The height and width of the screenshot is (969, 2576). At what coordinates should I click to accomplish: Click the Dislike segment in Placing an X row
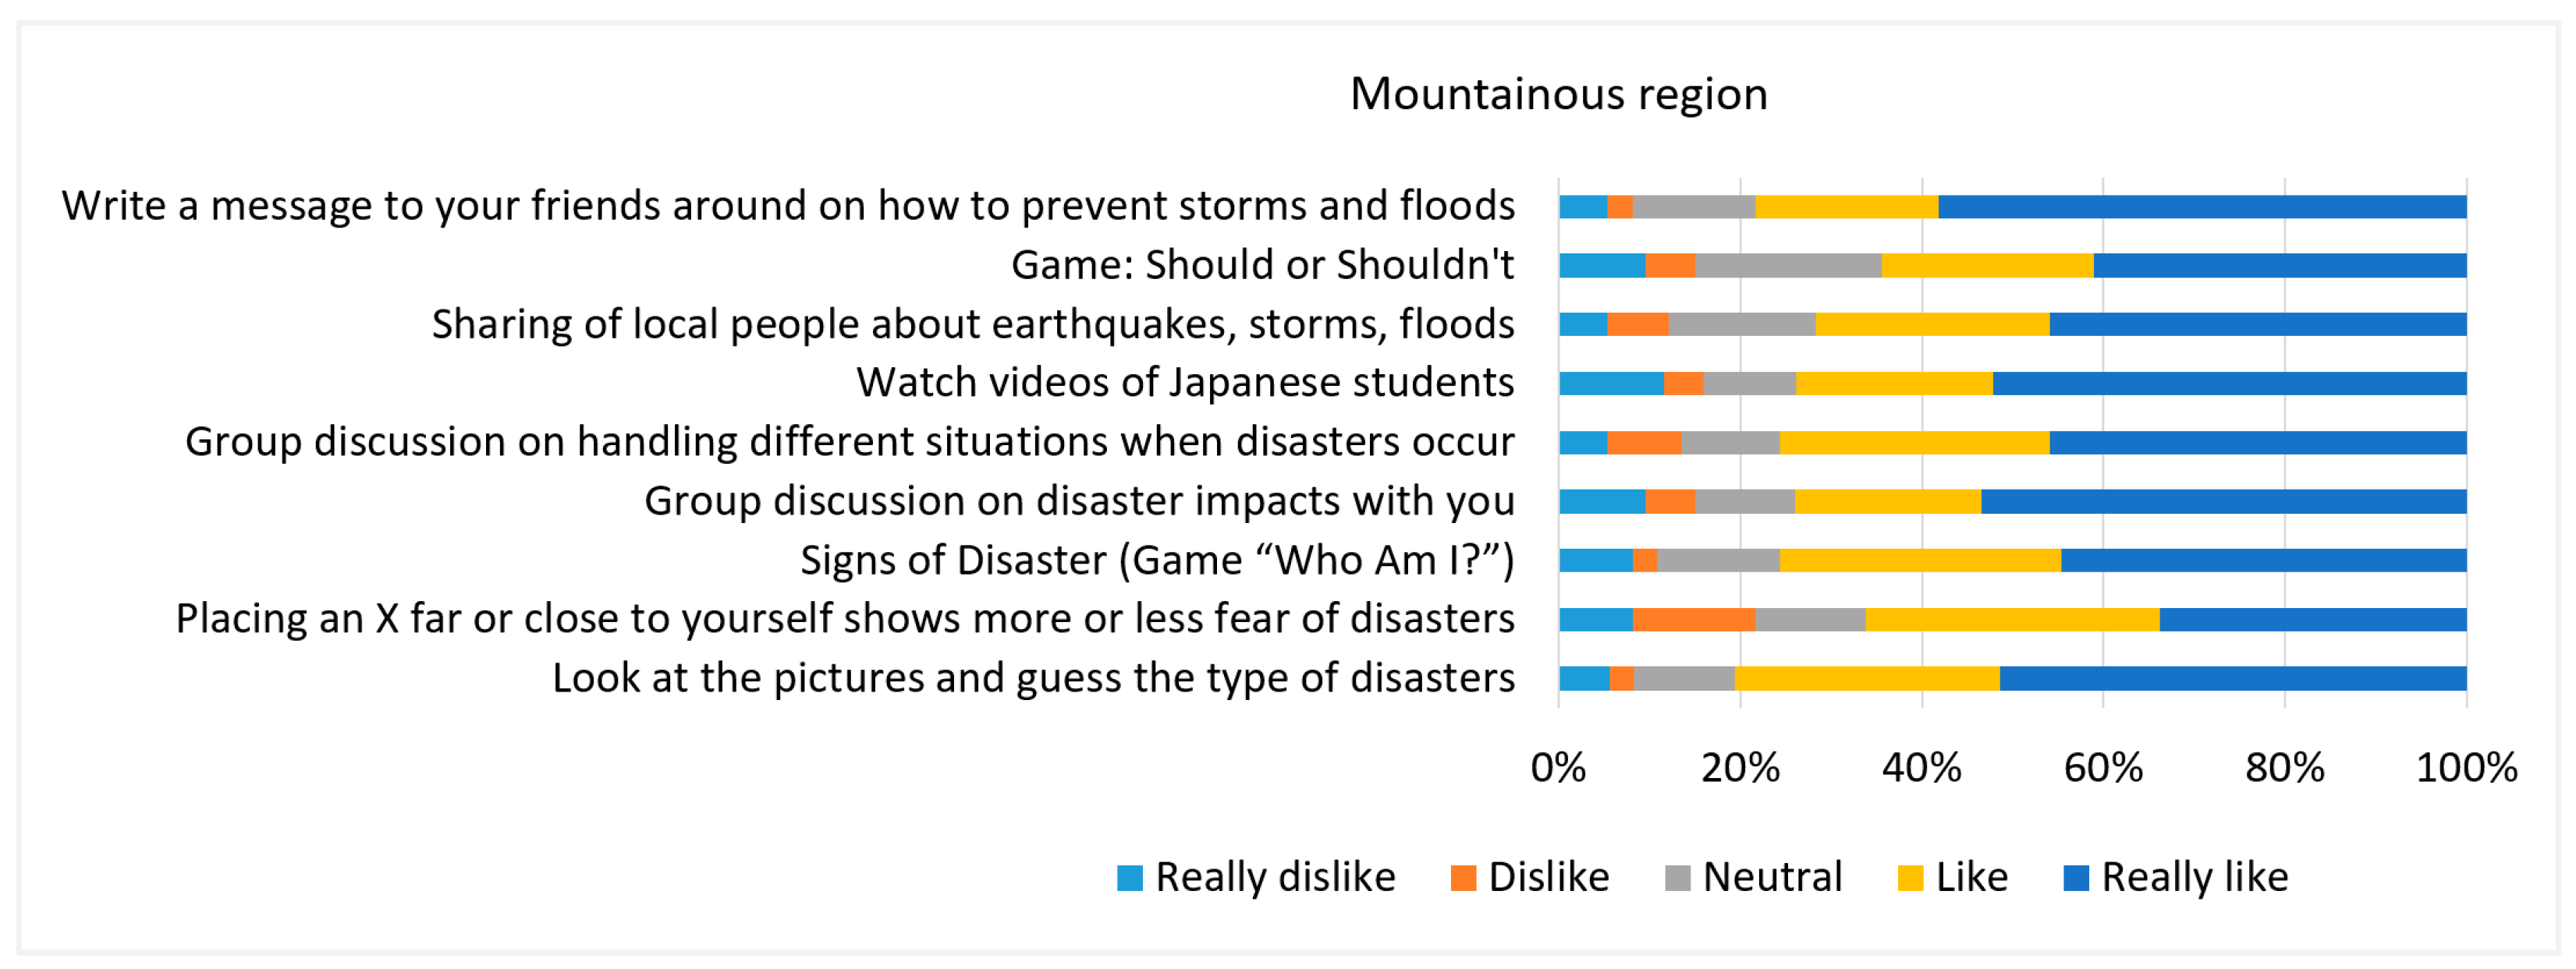coord(1694,619)
